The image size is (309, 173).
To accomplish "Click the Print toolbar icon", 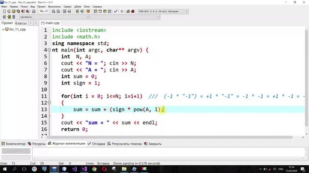I will [34, 12].
